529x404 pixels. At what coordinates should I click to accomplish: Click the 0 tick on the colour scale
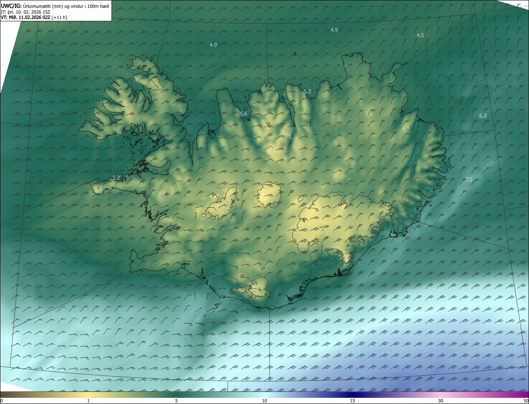(1, 401)
